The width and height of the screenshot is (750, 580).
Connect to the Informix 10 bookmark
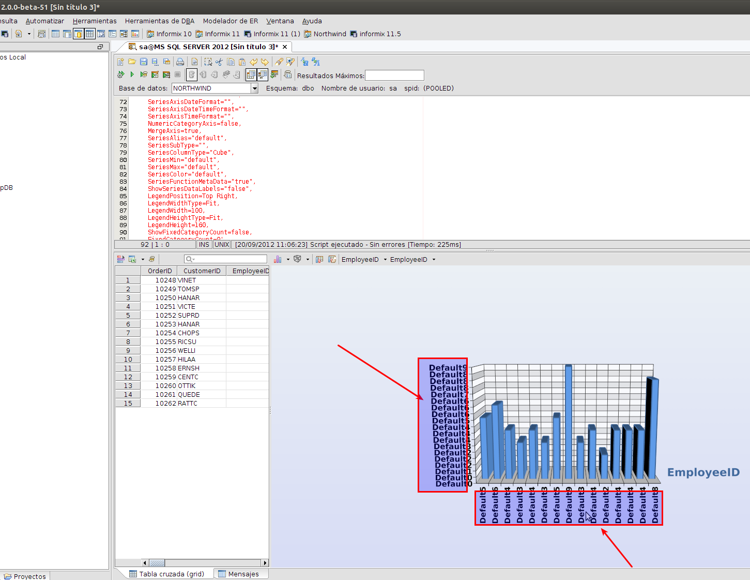click(169, 34)
